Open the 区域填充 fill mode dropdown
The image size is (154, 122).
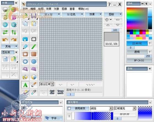point(134,108)
